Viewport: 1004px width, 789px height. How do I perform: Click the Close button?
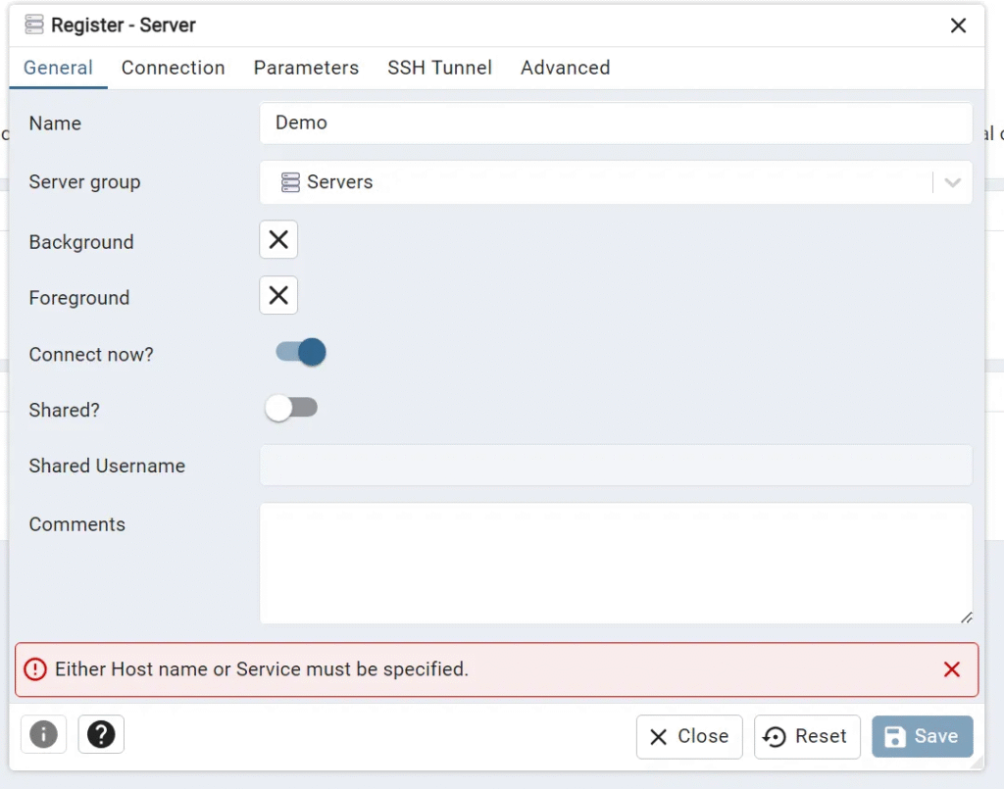(x=689, y=736)
